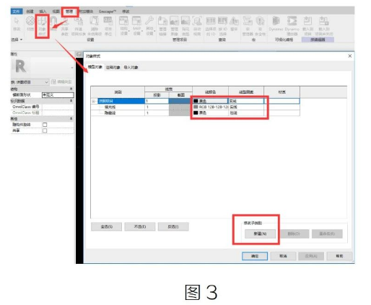The image size is (371, 305).
Task: Open Transfer Project Standards icon
Action: (x=79, y=27)
